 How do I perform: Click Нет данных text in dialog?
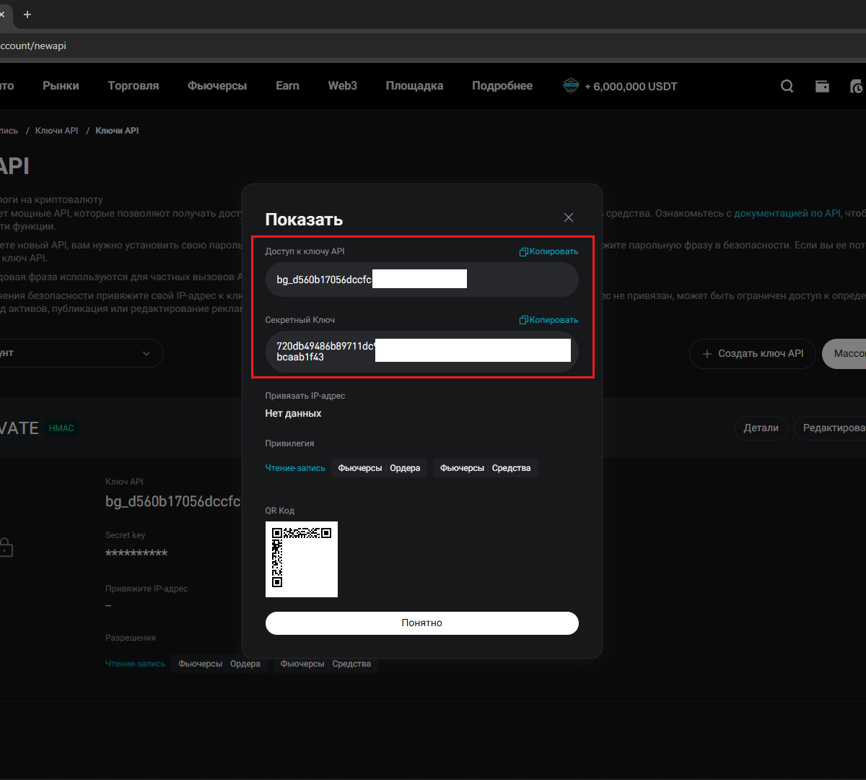(x=293, y=413)
